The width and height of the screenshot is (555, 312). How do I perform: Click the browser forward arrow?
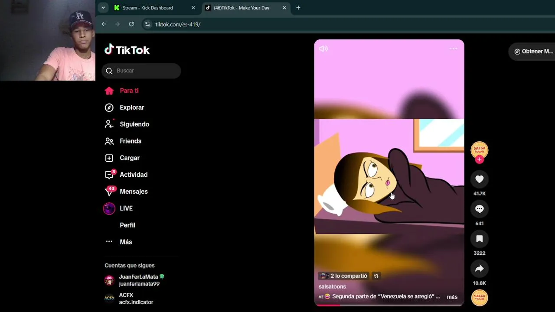[118, 24]
